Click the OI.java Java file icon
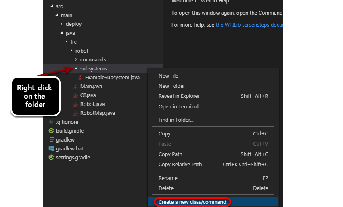 click(x=75, y=95)
